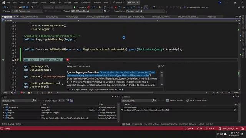
Task: Click the notifications icon in status bar
Action: pos(243,128)
